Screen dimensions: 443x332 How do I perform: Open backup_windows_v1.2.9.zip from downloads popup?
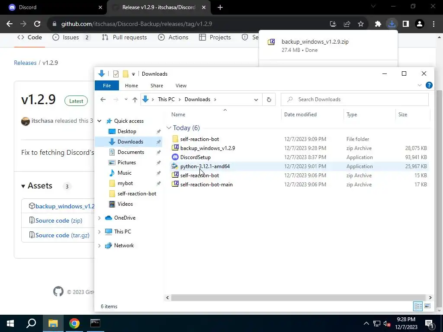315,42
